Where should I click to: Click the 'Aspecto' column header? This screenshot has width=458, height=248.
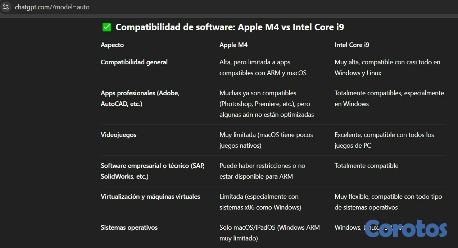pyautogui.click(x=112, y=45)
